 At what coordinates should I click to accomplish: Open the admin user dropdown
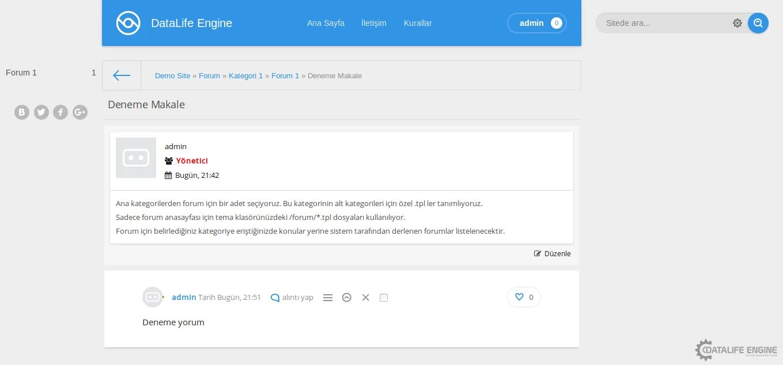(x=537, y=23)
